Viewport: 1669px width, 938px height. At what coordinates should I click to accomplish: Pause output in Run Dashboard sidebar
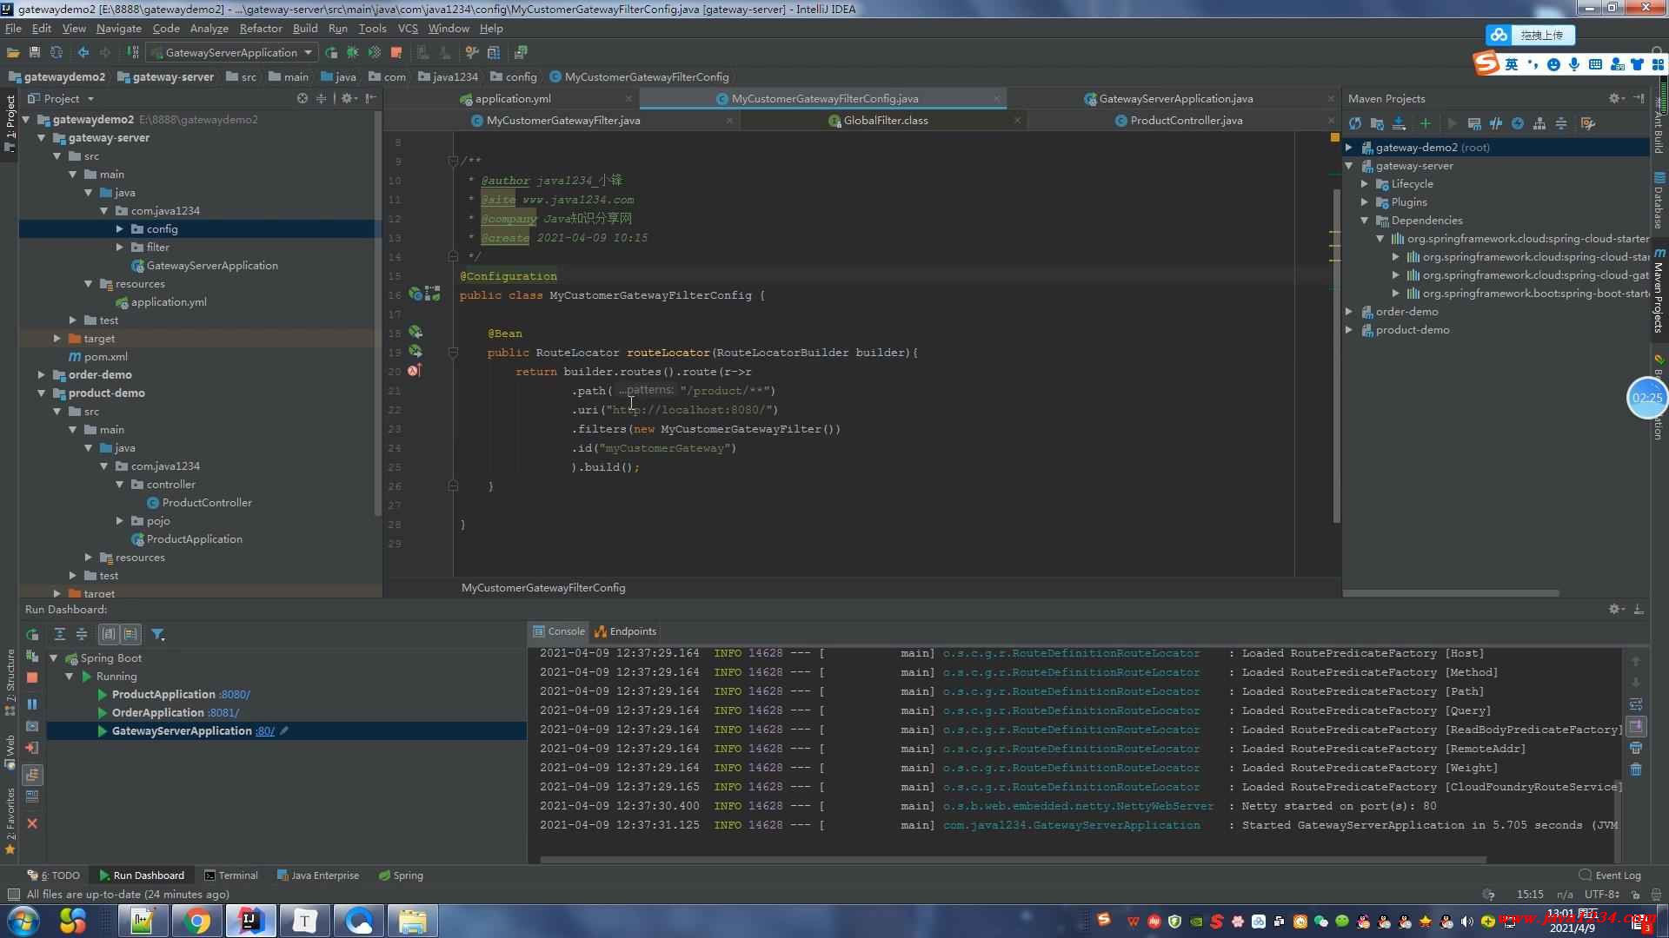[x=32, y=704]
